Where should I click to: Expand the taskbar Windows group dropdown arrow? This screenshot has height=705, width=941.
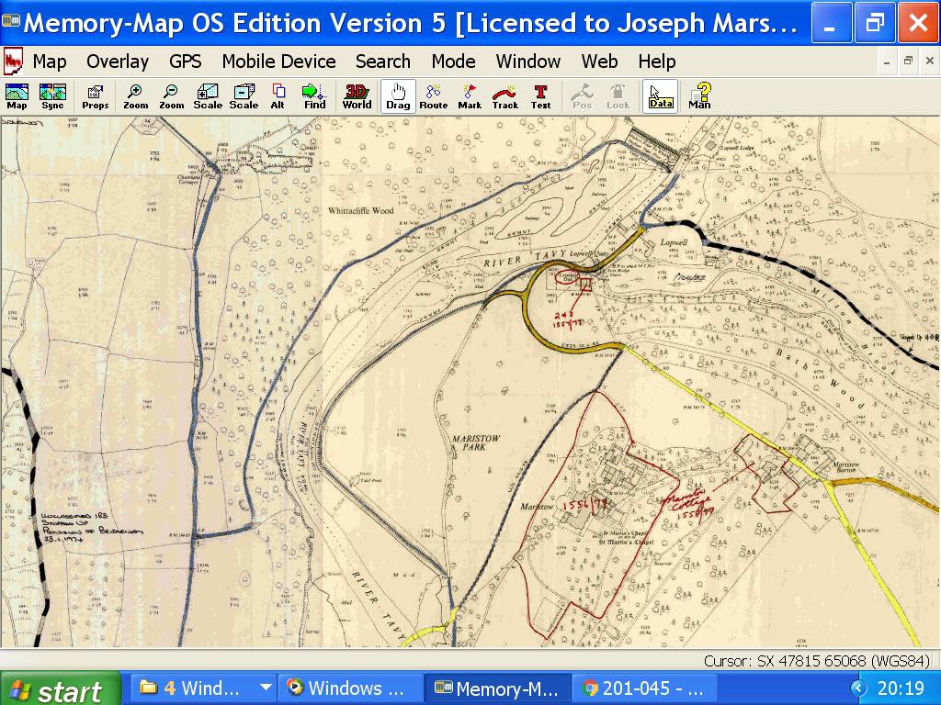pyautogui.click(x=265, y=688)
